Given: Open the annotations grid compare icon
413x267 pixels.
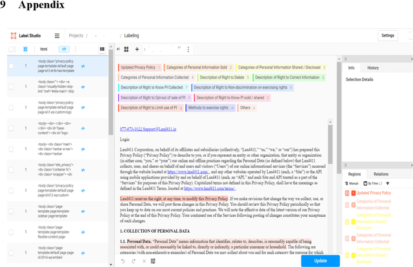Looking at the screenshot, I should coord(126,49).
